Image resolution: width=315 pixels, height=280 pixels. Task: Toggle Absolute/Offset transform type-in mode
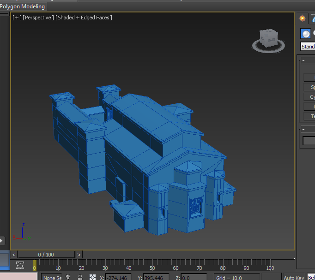92,277
